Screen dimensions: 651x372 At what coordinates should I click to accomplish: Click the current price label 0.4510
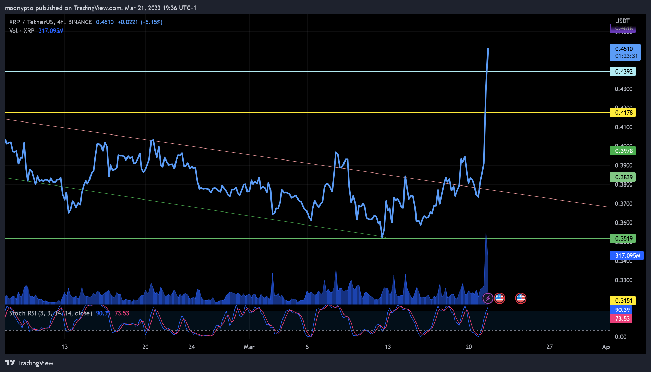(x=625, y=52)
